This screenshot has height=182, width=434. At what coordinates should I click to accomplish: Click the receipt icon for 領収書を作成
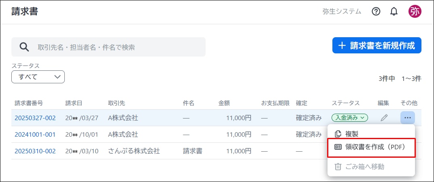338,147
